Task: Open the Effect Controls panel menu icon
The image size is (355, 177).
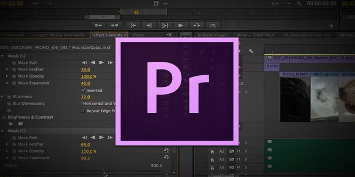Action: [x=169, y=35]
